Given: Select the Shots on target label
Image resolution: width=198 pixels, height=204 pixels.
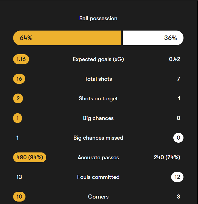Looking at the screenshot, I should click(98, 98).
